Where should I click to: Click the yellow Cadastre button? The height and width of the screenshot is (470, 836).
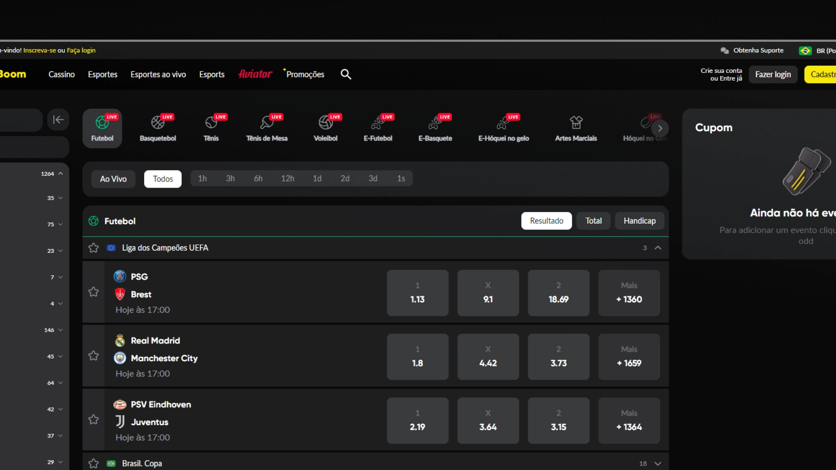(x=820, y=74)
